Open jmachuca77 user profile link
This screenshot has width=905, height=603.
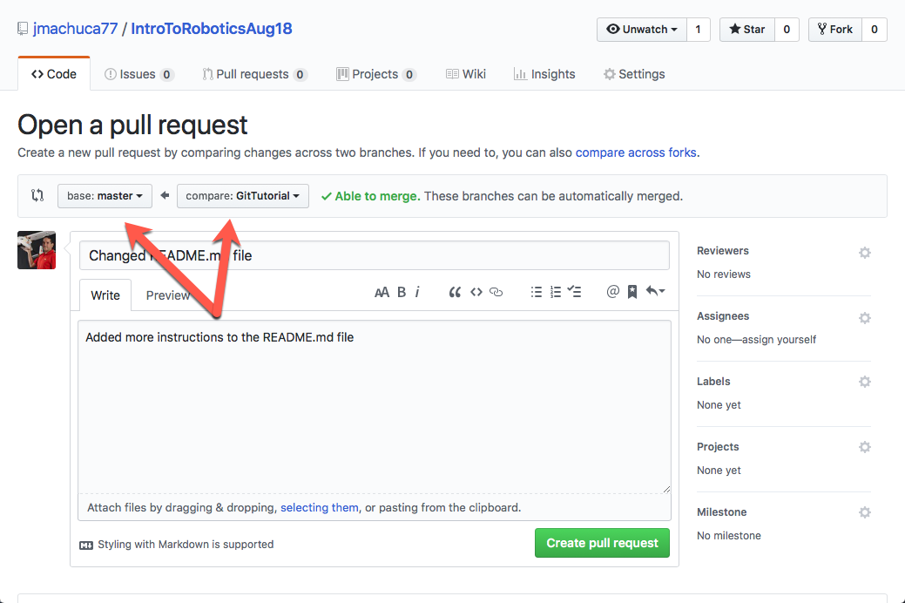[75, 28]
